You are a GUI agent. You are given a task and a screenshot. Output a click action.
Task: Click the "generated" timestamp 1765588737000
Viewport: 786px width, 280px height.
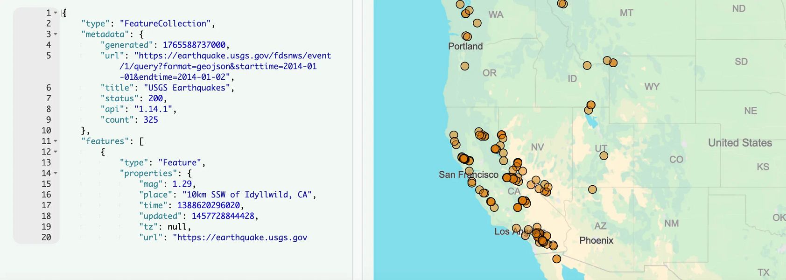click(194, 45)
